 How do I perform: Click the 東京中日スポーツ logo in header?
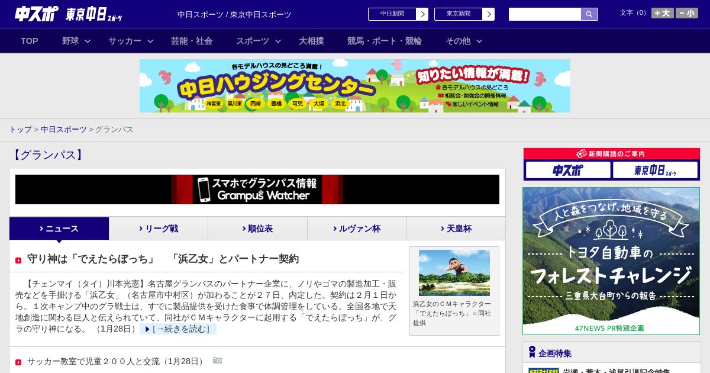[93, 14]
